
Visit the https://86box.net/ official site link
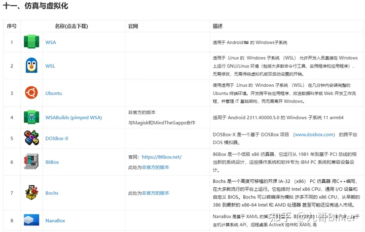coord(162,157)
